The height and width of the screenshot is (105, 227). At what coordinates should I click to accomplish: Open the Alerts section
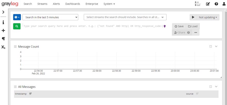click(56, 4)
